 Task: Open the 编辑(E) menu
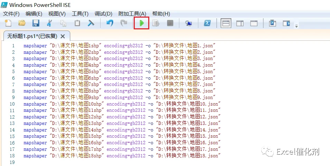click(34, 14)
